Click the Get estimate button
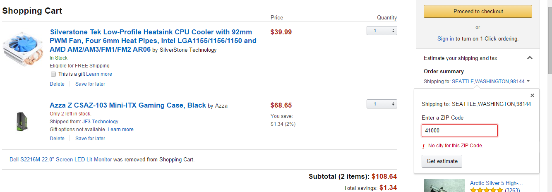The height and width of the screenshot is (192, 552). pos(442,161)
